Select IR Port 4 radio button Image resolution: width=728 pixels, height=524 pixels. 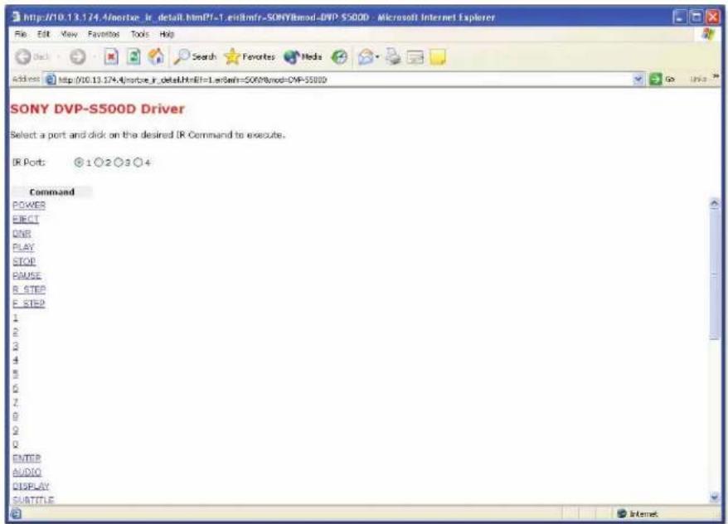point(138,163)
